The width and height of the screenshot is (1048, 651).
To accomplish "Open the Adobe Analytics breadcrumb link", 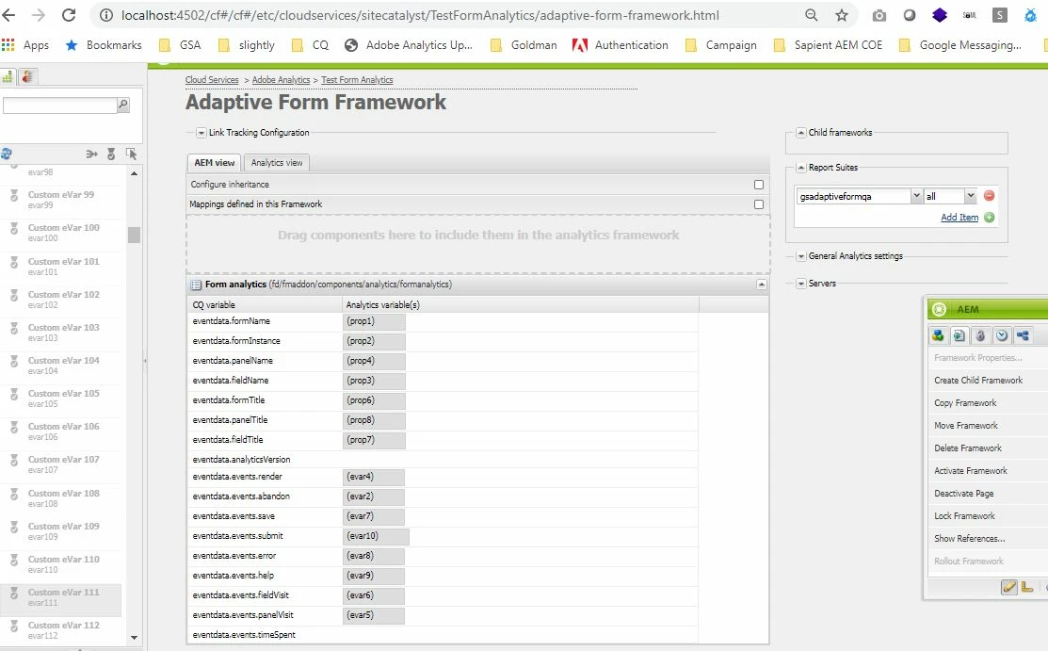I will 281,80.
